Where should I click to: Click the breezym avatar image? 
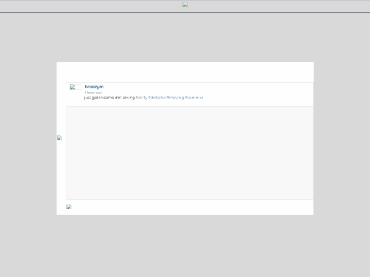[x=76, y=87]
